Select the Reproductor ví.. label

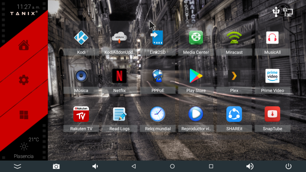click(x=196, y=129)
